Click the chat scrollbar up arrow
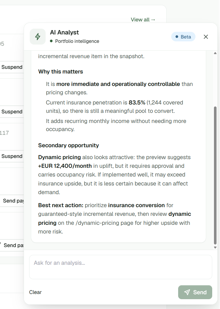 tap(215, 53)
